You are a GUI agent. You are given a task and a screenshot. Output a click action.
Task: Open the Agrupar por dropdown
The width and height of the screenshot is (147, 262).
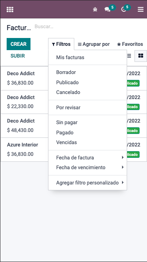click(x=94, y=44)
